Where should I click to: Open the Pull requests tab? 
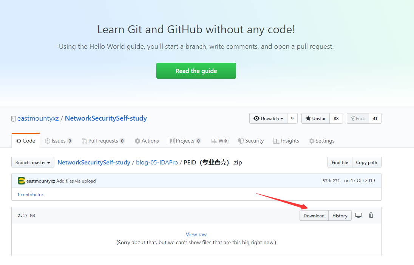click(x=103, y=141)
